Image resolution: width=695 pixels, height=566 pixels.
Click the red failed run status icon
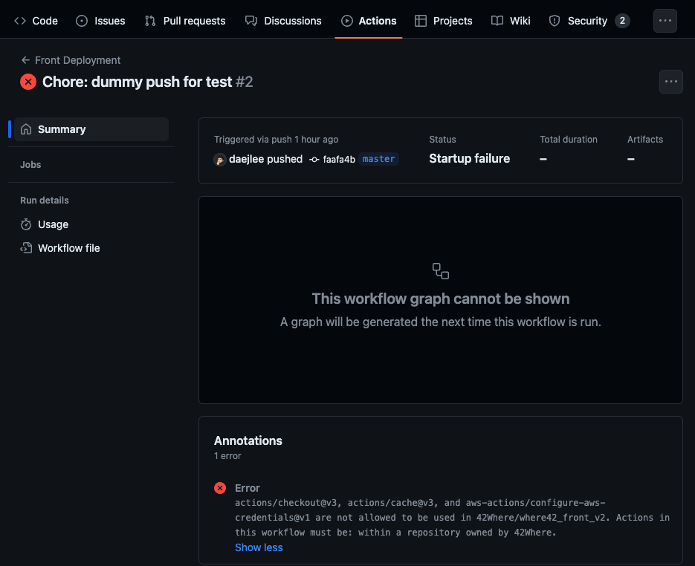(x=28, y=82)
